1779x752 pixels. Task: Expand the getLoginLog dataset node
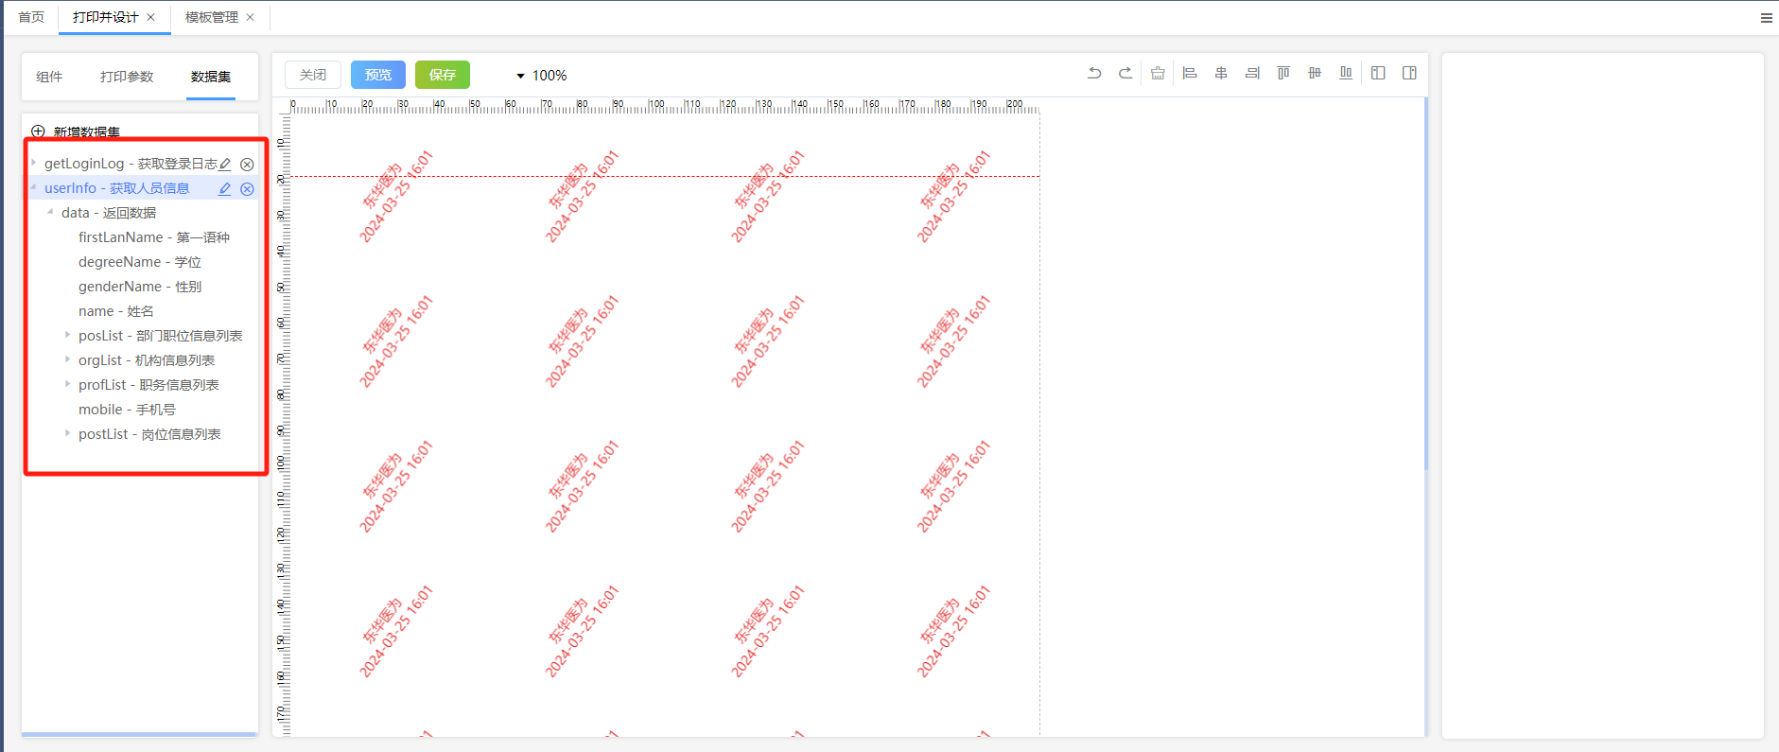pyautogui.click(x=34, y=163)
